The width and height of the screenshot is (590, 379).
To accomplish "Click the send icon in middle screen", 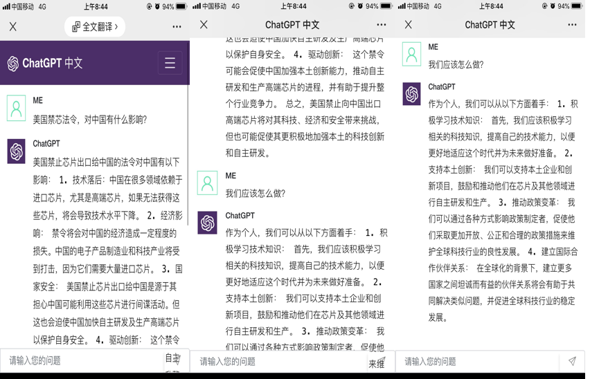I will coord(381,360).
